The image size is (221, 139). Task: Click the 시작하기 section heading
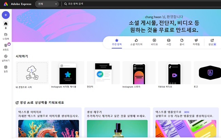(22, 56)
